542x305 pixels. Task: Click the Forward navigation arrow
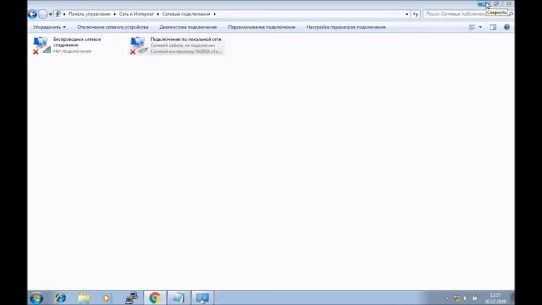point(43,14)
